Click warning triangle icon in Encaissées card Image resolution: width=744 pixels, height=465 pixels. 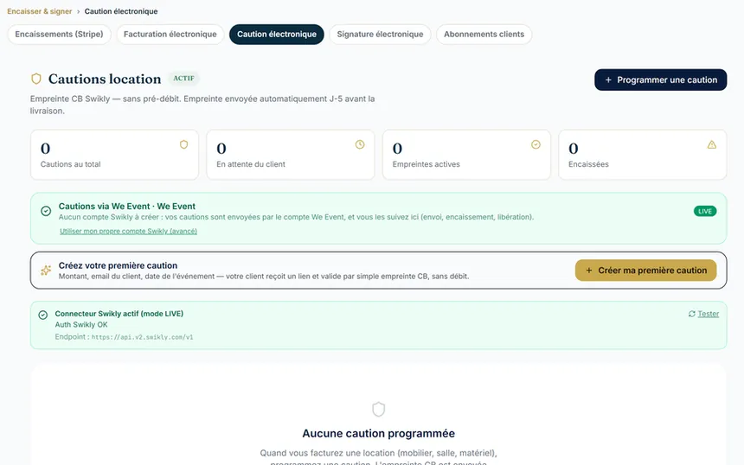pos(712,144)
